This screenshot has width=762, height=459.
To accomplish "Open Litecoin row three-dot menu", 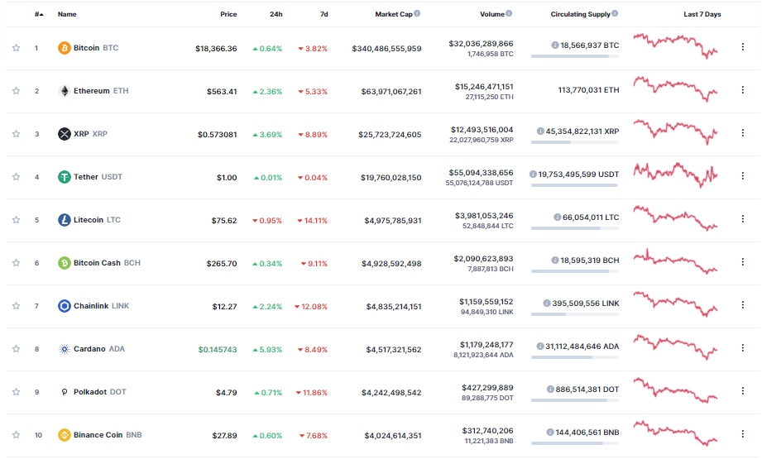I will 743,218.
